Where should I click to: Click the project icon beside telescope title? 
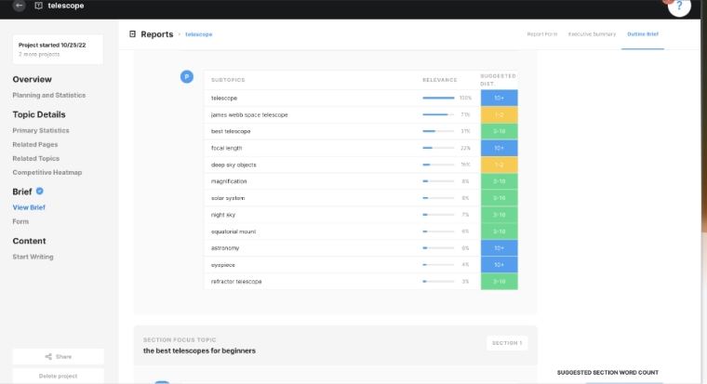(38, 6)
